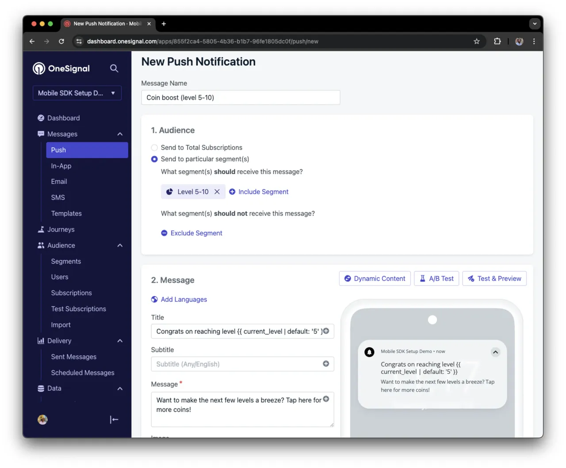Open Users under Audience
566x468 pixels.
pos(60,277)
